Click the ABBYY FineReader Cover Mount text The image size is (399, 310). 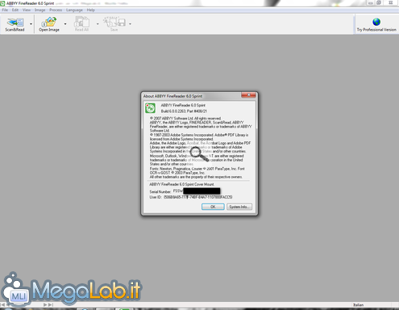click(x=181, y=184)
